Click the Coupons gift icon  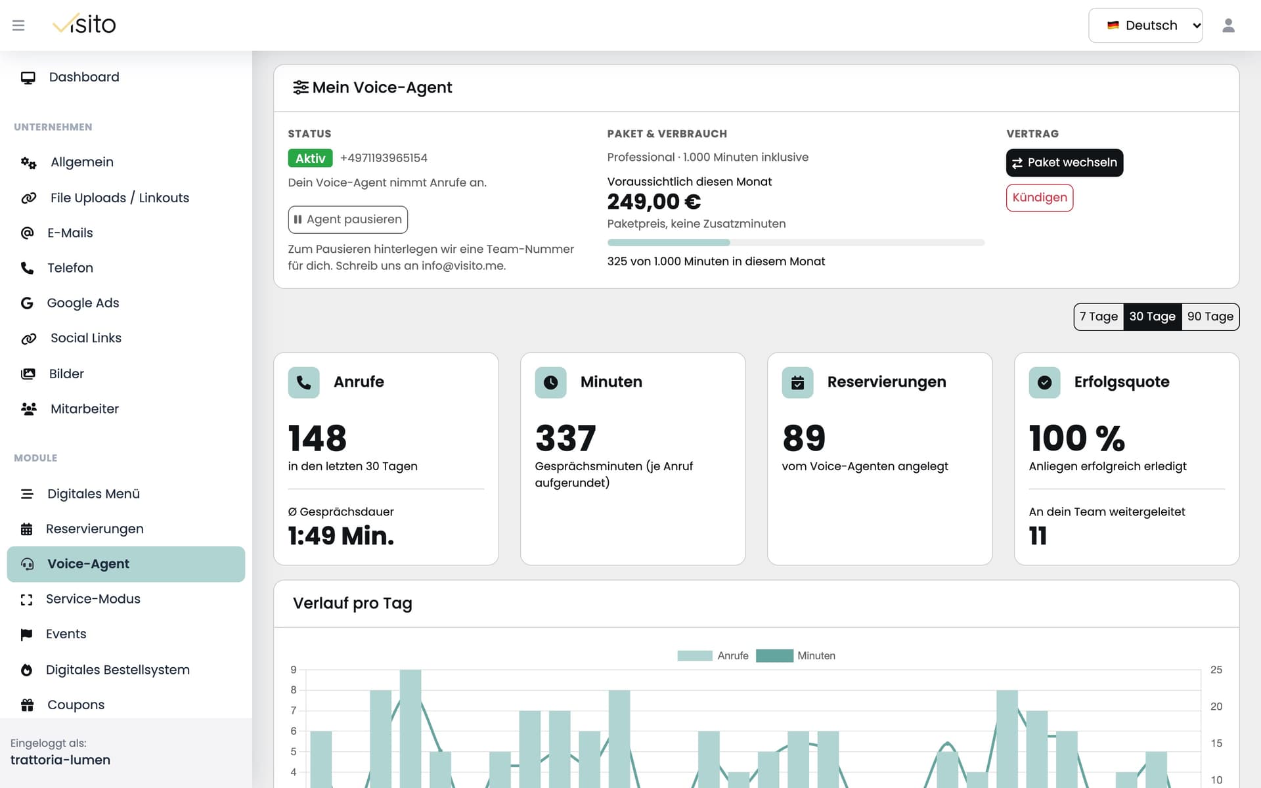pos(27,705)
